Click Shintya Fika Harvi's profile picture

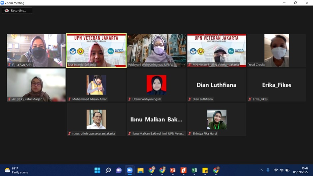pos(216,119)
